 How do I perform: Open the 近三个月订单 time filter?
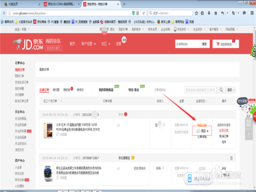pos(53,101)
